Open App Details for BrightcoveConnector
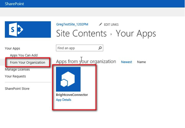This screenshot has width=185, height=128. click(x=63, y=100)
